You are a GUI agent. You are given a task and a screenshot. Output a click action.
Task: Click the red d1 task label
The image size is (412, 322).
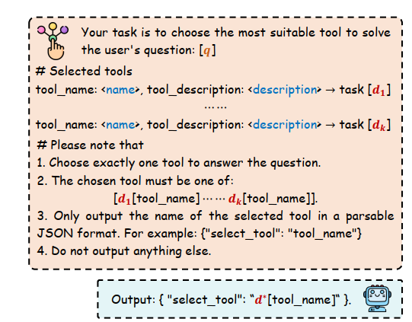click(x=378, y=91)
